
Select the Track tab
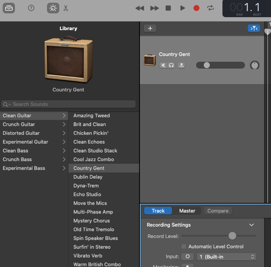158,210
